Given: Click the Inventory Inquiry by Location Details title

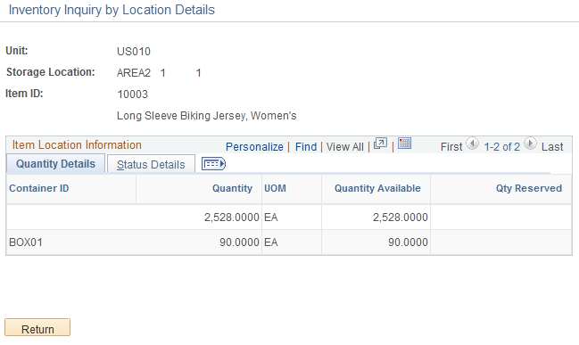Looking at the screenshot, I should tap(112, 10).
